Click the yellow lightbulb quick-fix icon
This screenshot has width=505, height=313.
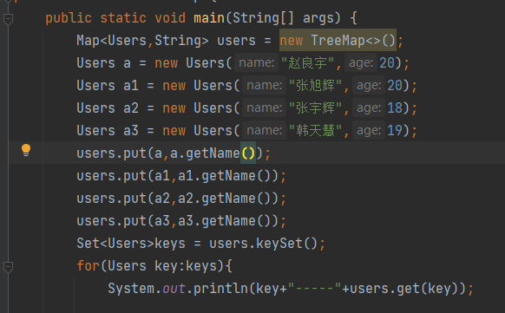click(26, 150)
